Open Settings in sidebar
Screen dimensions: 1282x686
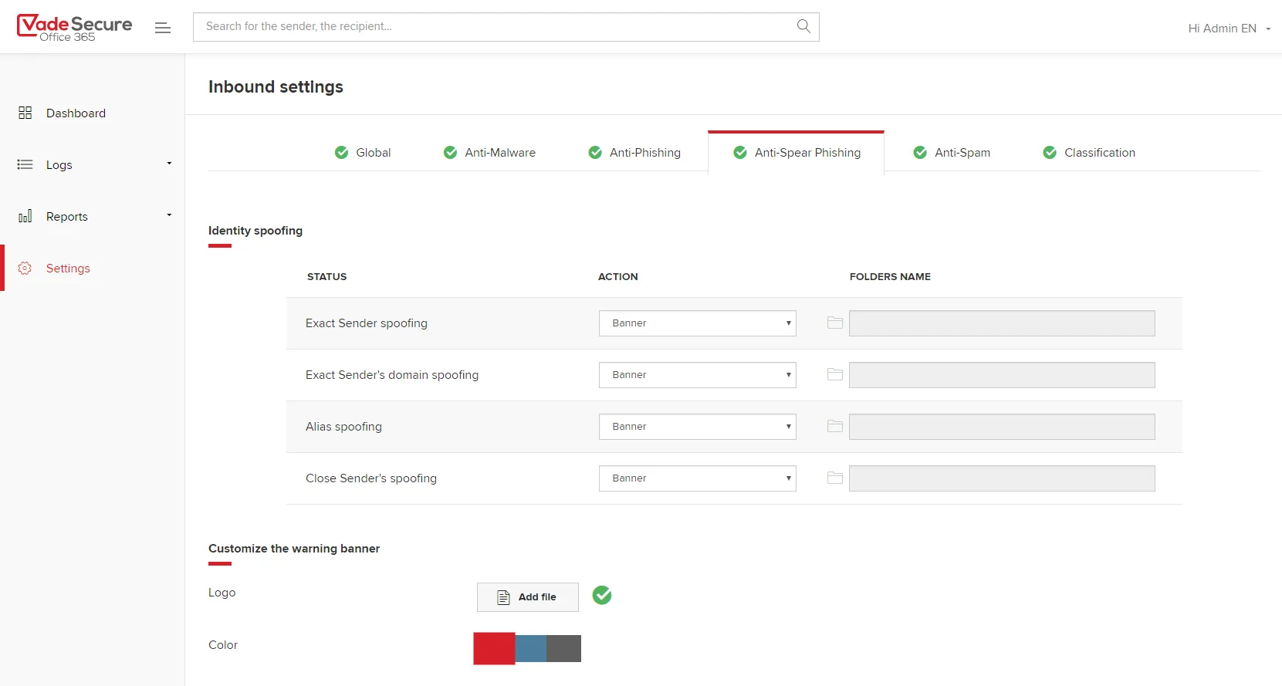pos(68,268)
